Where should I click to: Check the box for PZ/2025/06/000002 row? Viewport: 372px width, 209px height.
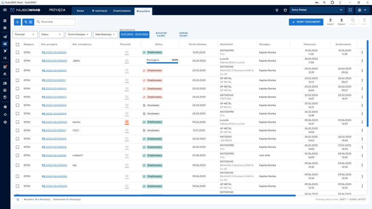tap(17, 122)
